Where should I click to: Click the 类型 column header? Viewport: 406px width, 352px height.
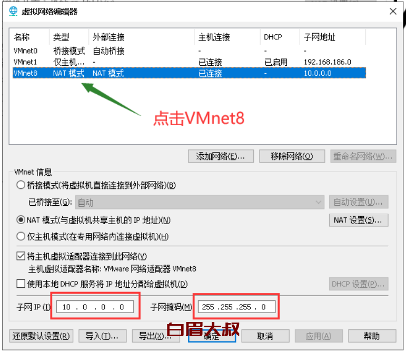(69, 37)
